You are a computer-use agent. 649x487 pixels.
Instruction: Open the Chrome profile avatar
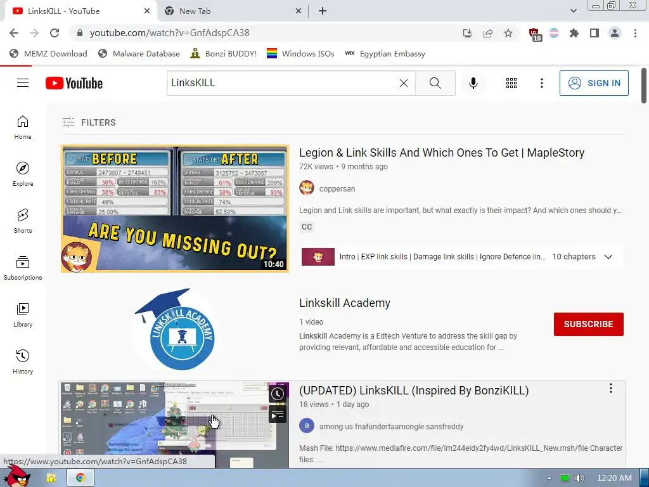pos(615,33)
